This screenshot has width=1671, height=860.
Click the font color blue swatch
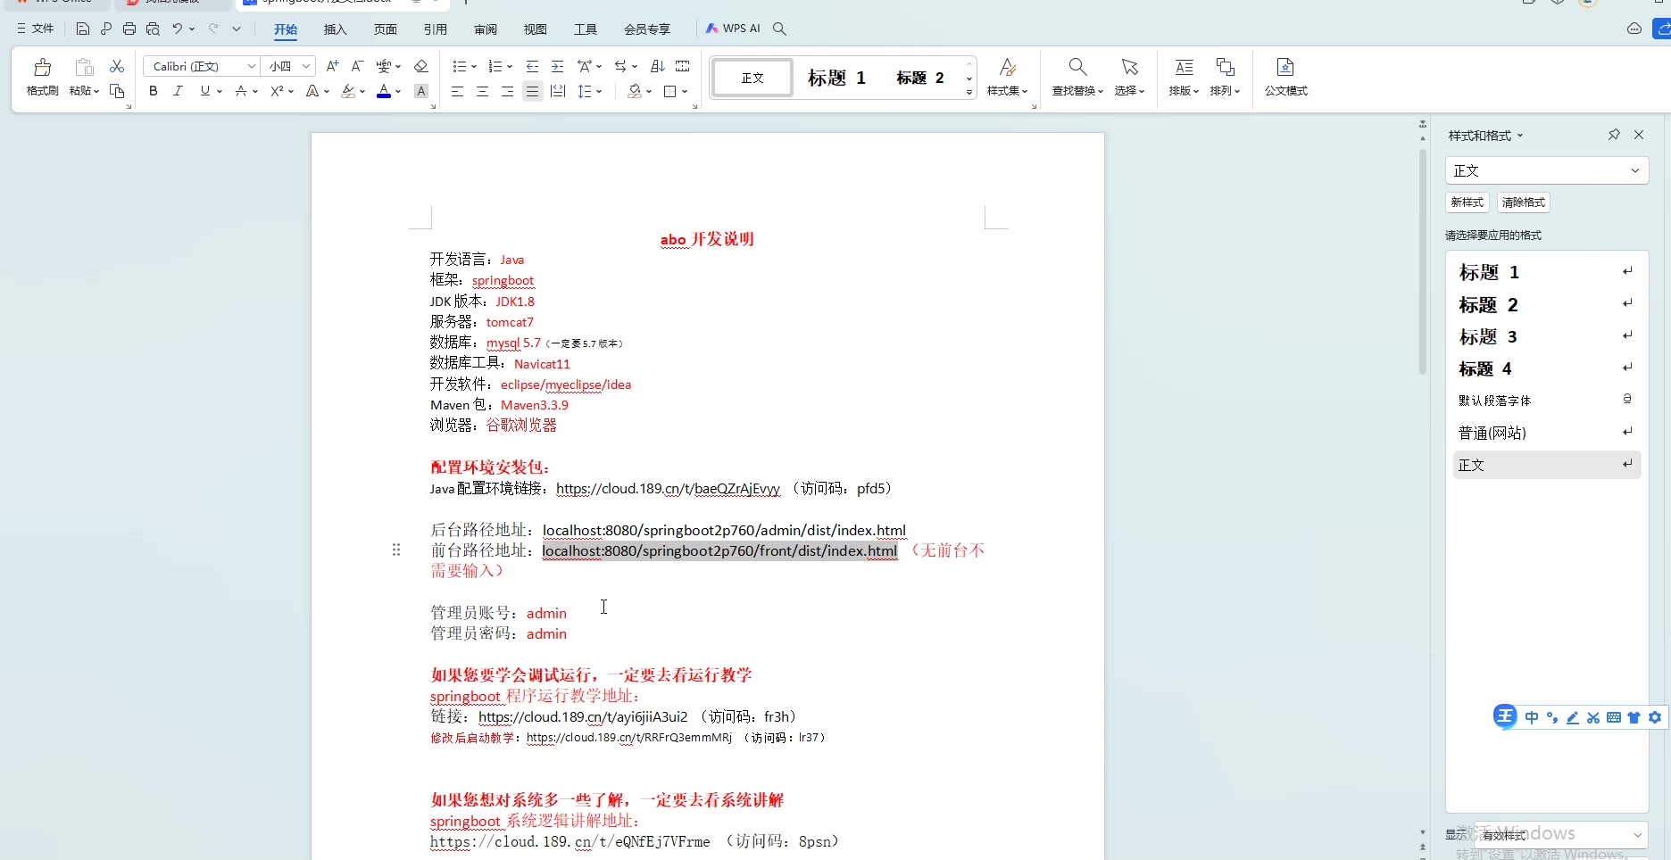click(384, 91)
